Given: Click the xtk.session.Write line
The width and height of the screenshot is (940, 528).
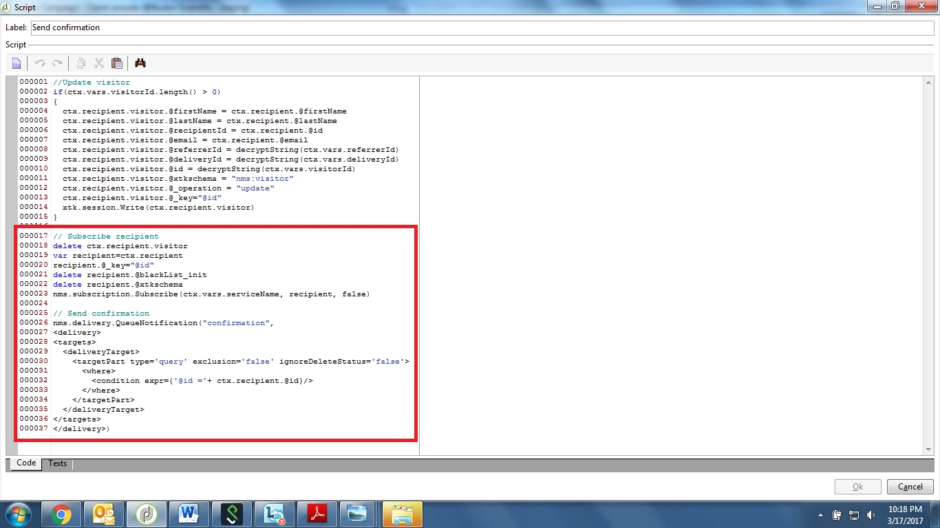Looking at the screenshot, I should [x=158, y=208].
